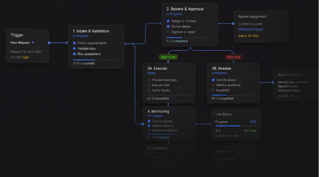Toggle the 'Check required fields' step indicator
The image size is (319, 177).
point(74,43)
